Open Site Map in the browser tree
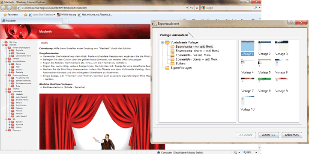This screenshot has height=154, width=309. pos(13,42)
